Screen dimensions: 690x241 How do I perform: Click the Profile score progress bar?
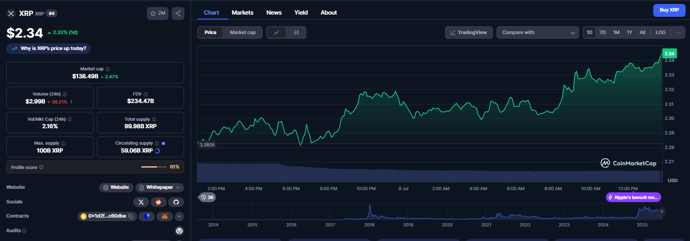153,167
